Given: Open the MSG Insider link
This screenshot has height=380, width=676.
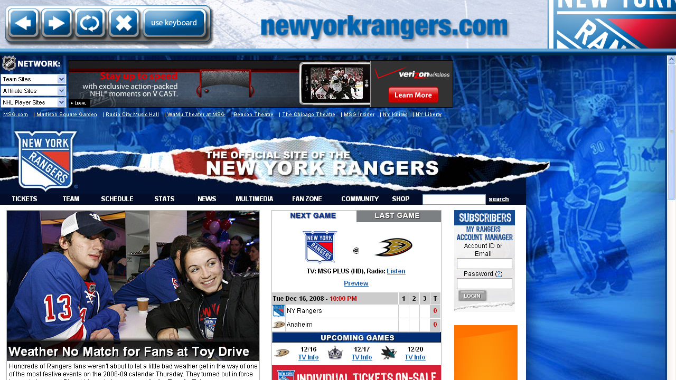Looking at the screenshot, I should (359, 115).
